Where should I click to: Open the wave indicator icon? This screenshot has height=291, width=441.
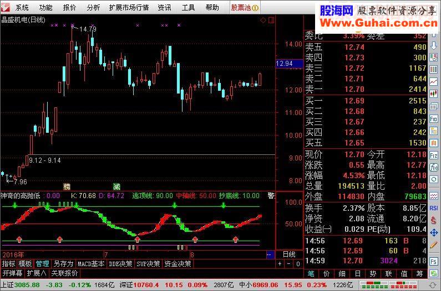pos(434,196)
